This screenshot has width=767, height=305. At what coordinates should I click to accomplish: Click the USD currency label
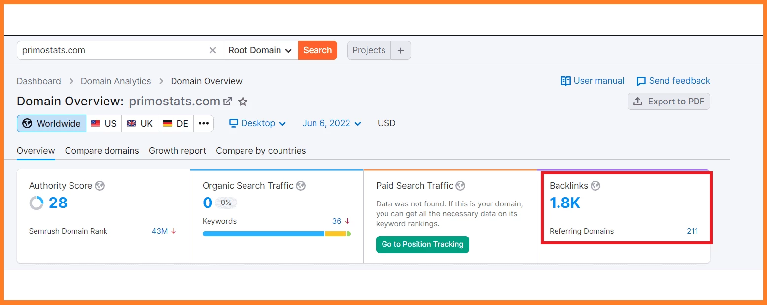tap(386, 123)
